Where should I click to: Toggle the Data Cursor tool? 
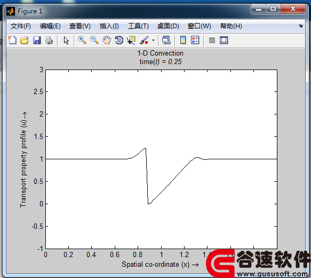coord(131,40)
